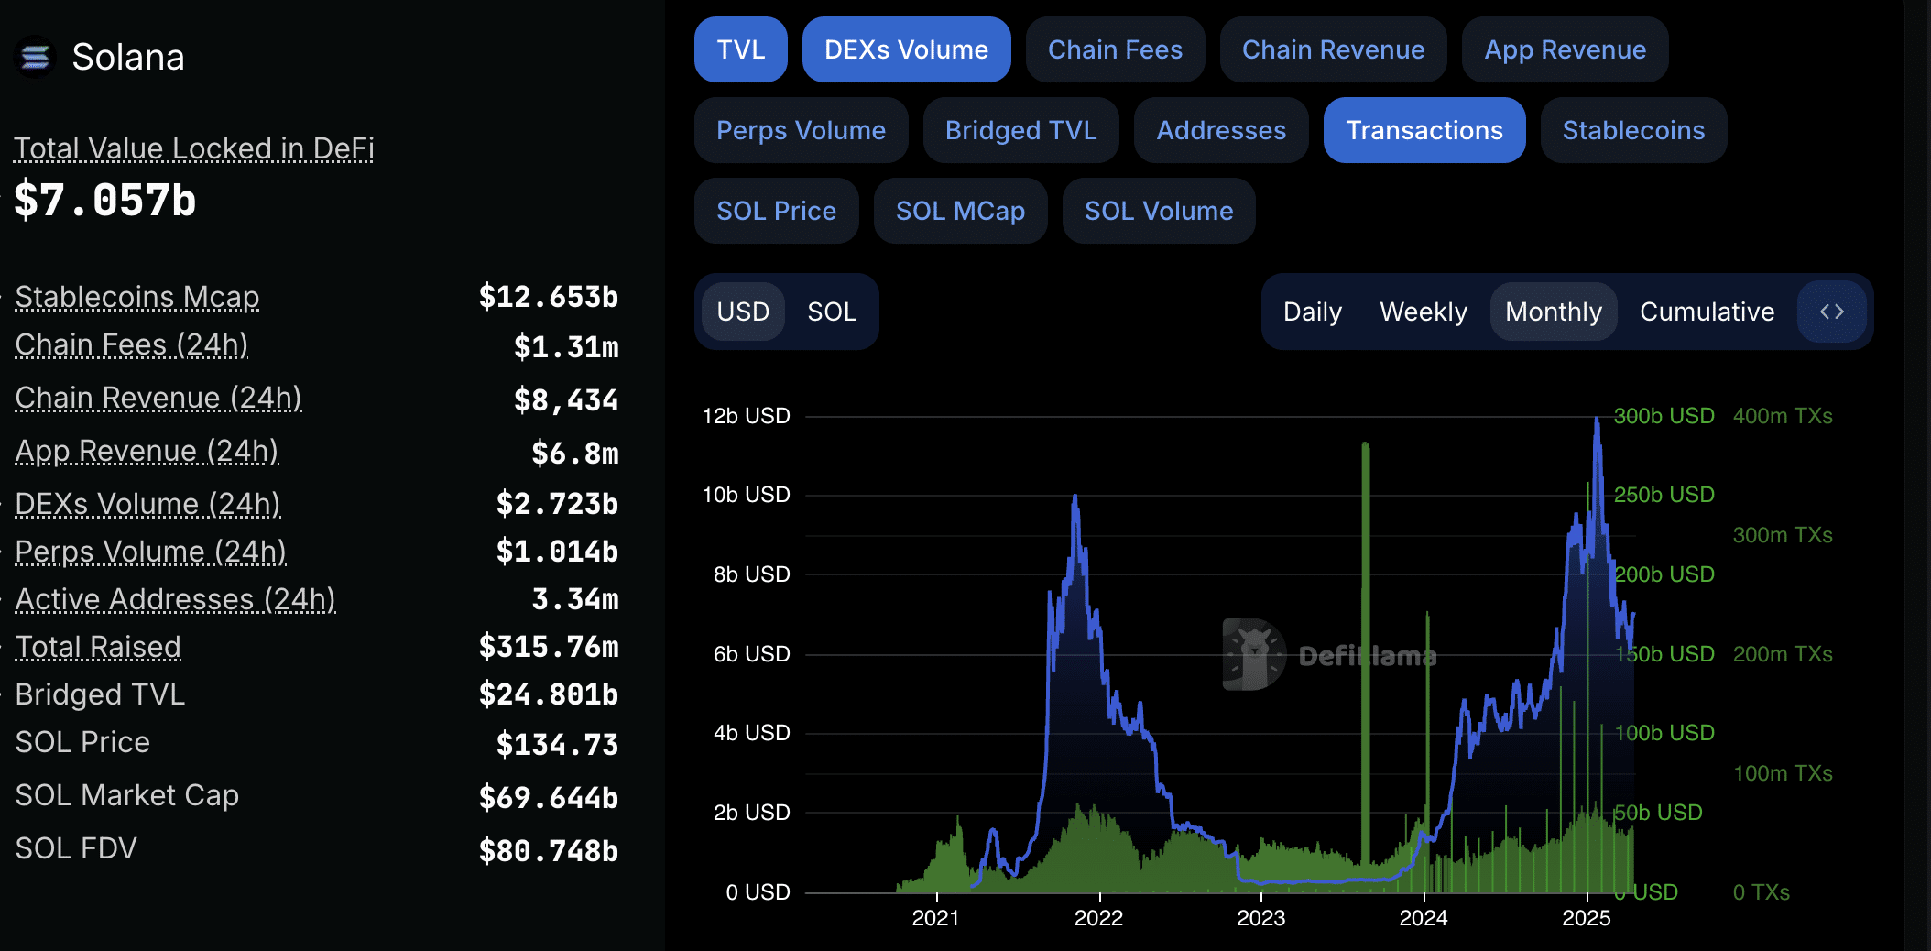Click the $69.644b market cap value
The image size is (1931, 951).
(x=549, y=797)
